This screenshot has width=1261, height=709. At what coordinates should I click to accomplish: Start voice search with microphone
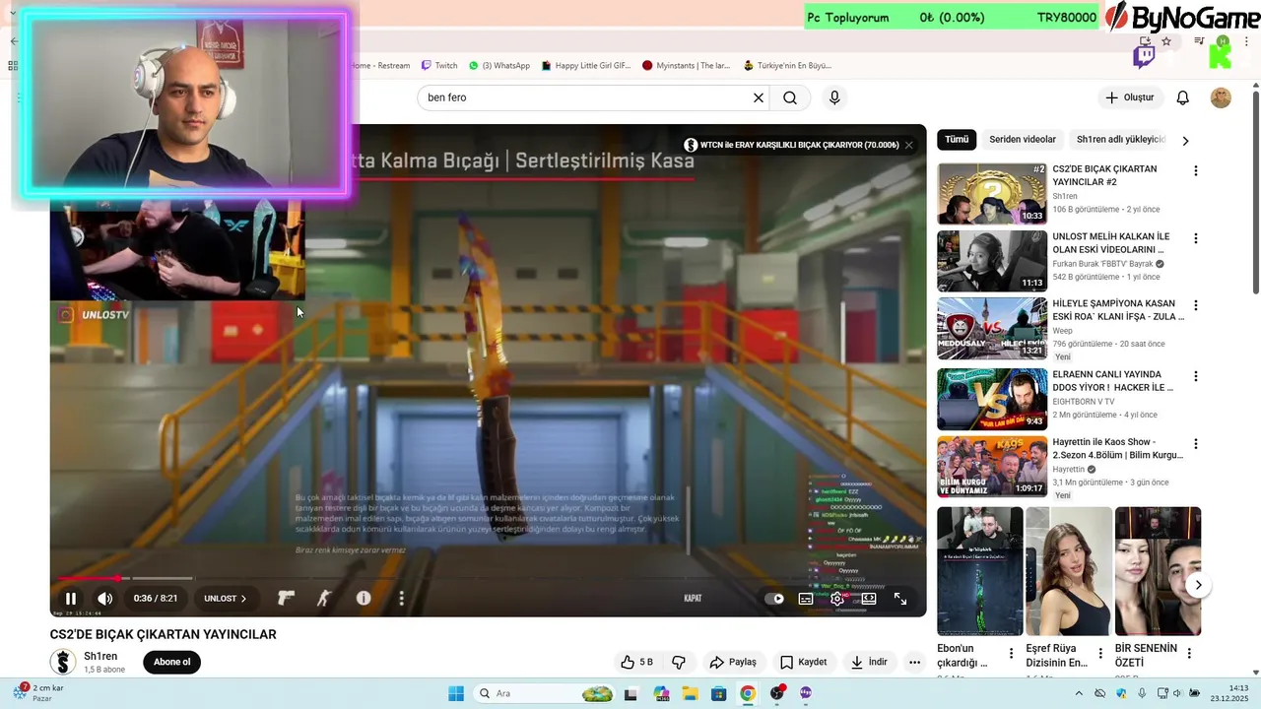tap(834, 97)
